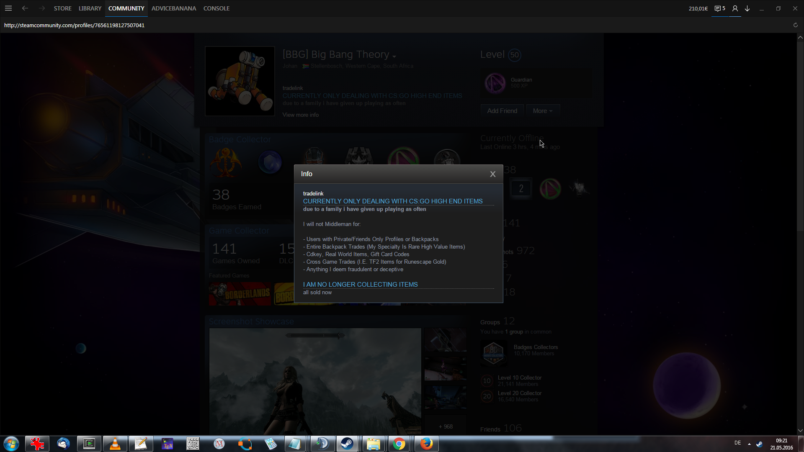This screenshot has height=452, width=804.
Task: Switch to Steam in the taskbar
Action: 347,444
